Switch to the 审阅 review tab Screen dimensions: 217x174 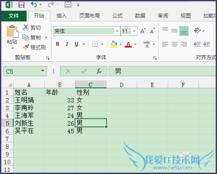point(163,16)
